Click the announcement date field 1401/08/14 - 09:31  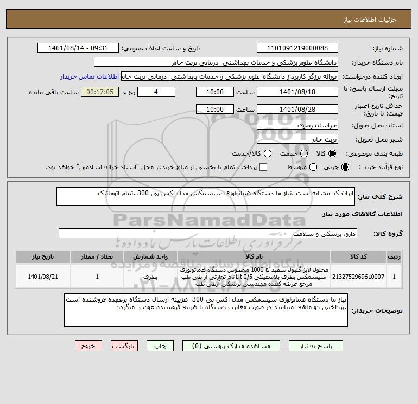[x=78, y=48]
